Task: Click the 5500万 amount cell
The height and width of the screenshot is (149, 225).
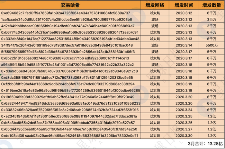Action: tap(212, 45)
